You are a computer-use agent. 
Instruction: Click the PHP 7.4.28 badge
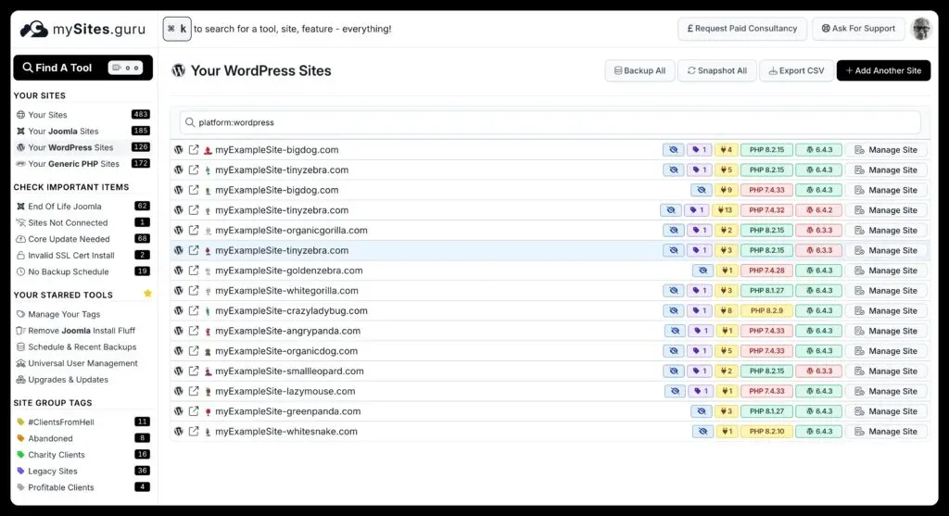click(x=766, y=271)
